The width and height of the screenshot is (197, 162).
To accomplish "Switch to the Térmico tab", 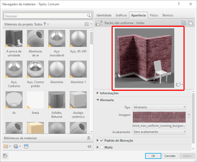I will (x=167, y=15).
